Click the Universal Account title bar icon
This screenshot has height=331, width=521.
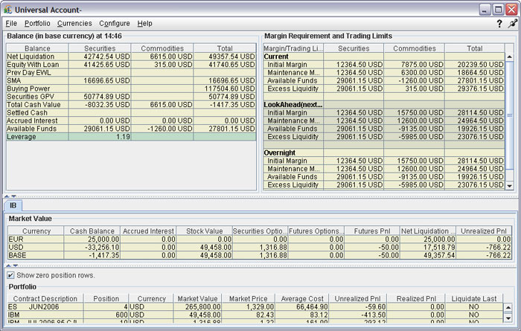pos(8,8)
